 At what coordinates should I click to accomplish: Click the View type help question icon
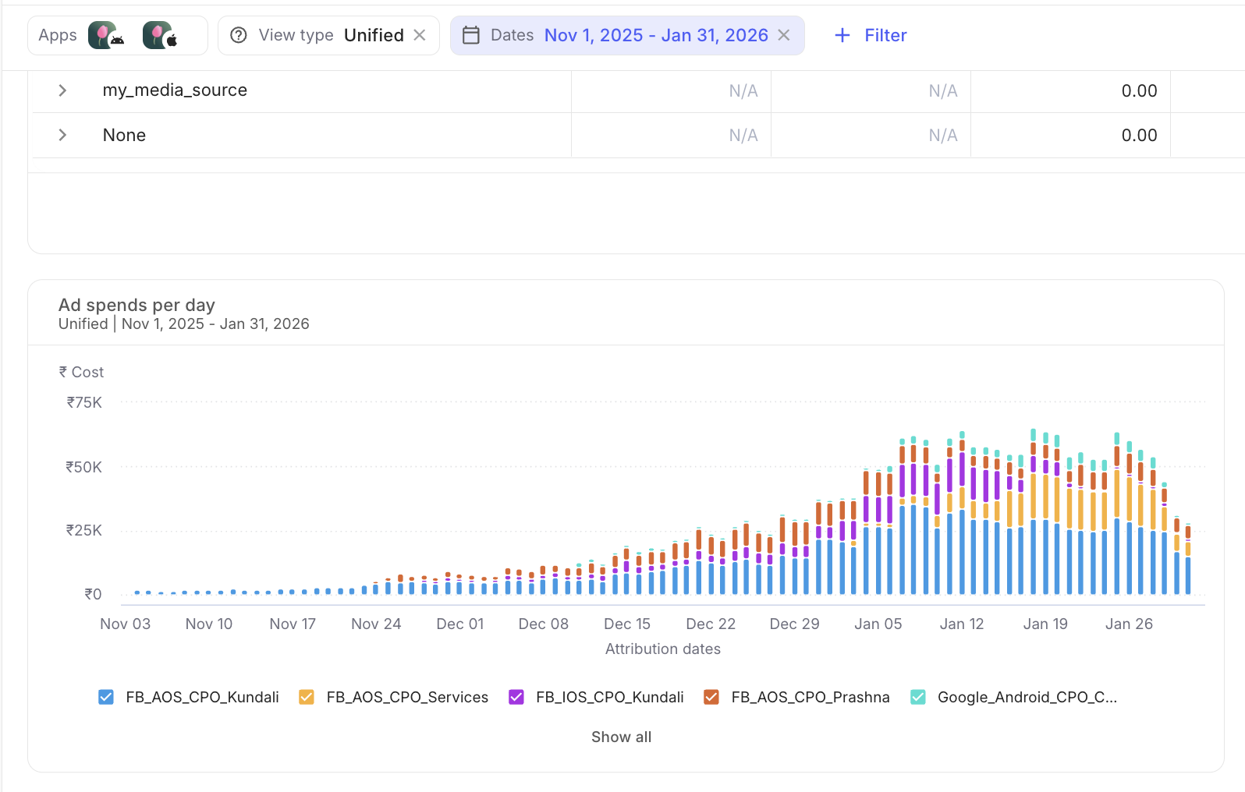pos(239,35)
